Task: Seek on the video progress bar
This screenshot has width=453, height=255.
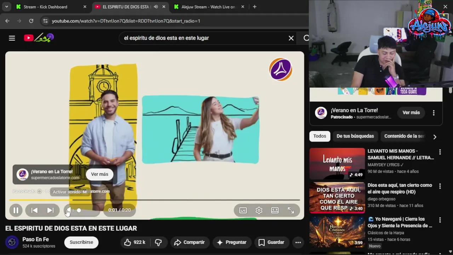Action: tap(155, 200)
